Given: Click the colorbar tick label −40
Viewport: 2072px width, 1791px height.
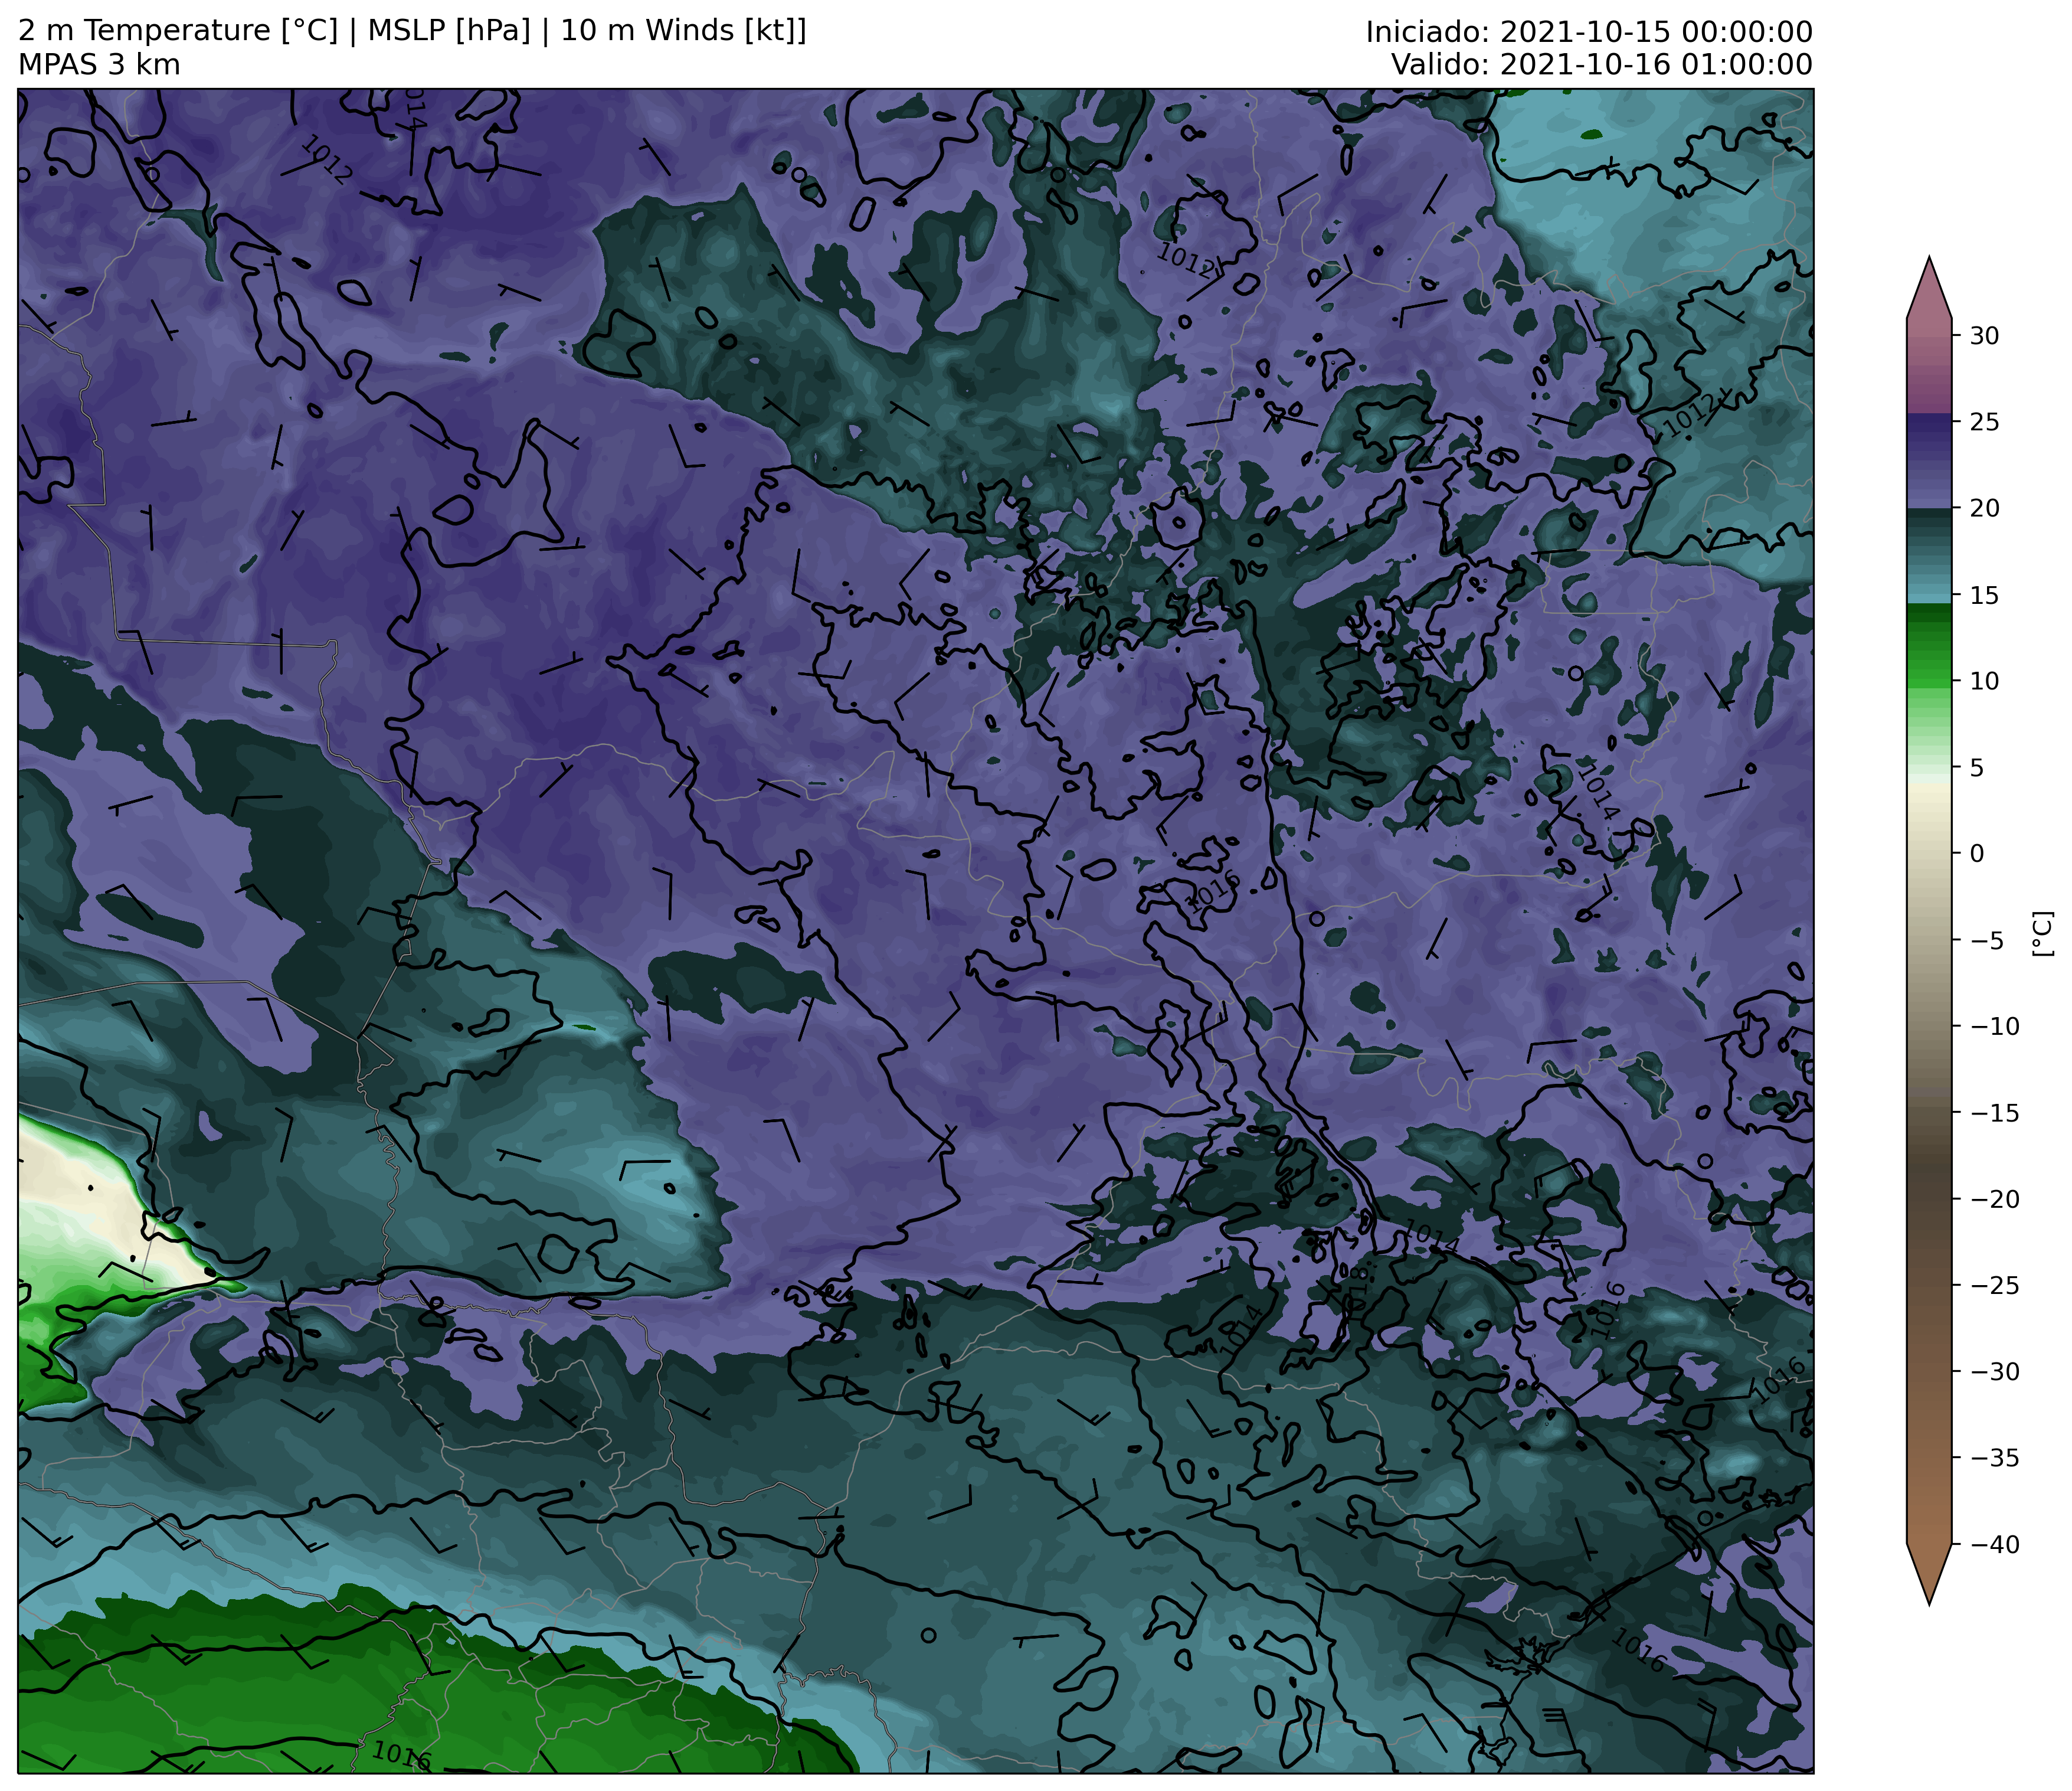Looking at the screenshot, I should coord(1994,1545).
